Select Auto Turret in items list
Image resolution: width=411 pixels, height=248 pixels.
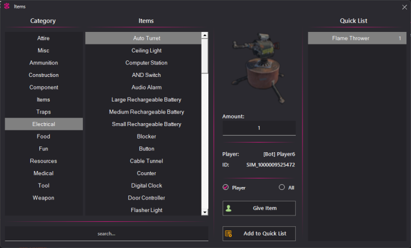(143, 38)
